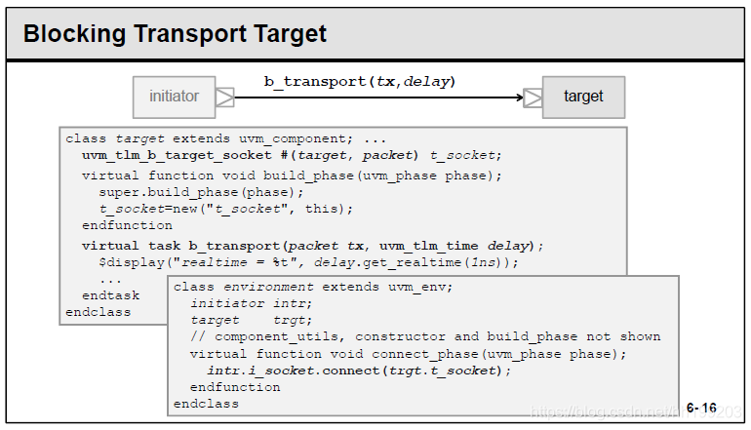Click the uvm_tlm_b_target_socket declaration line
This screenshot has height=430, width=751.
292,155
